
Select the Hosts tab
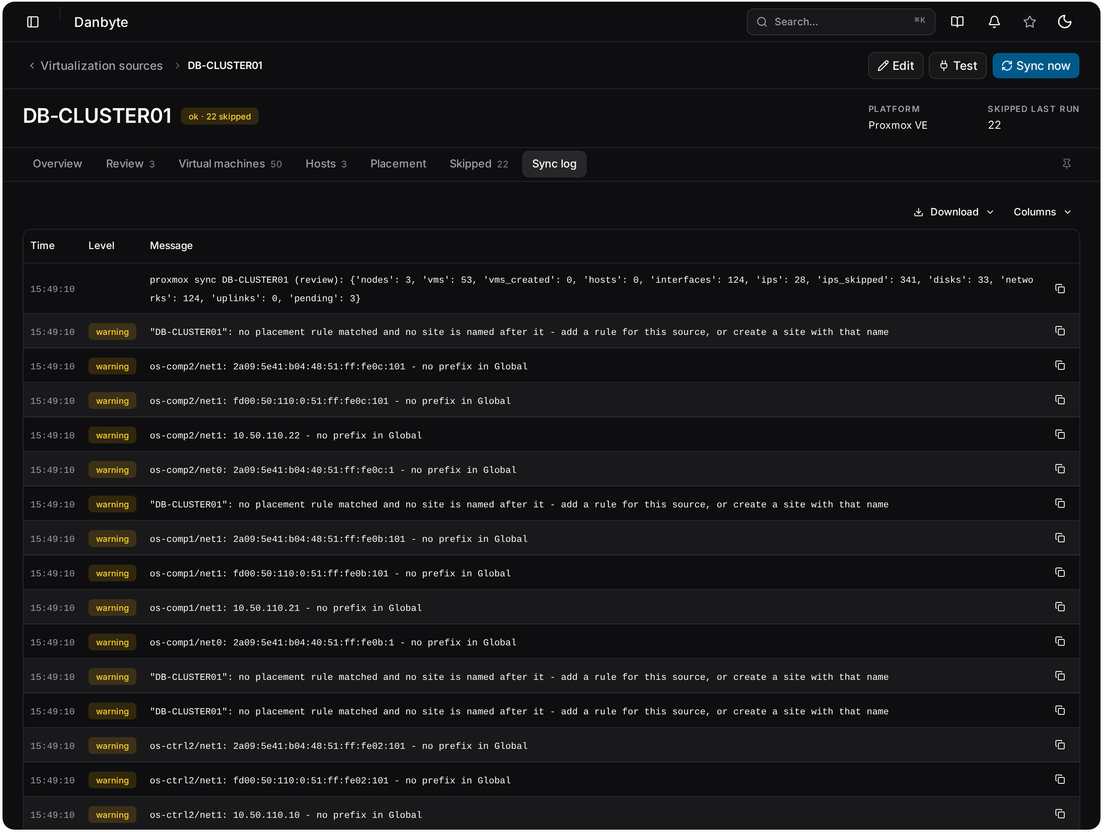tap(325, 164)
